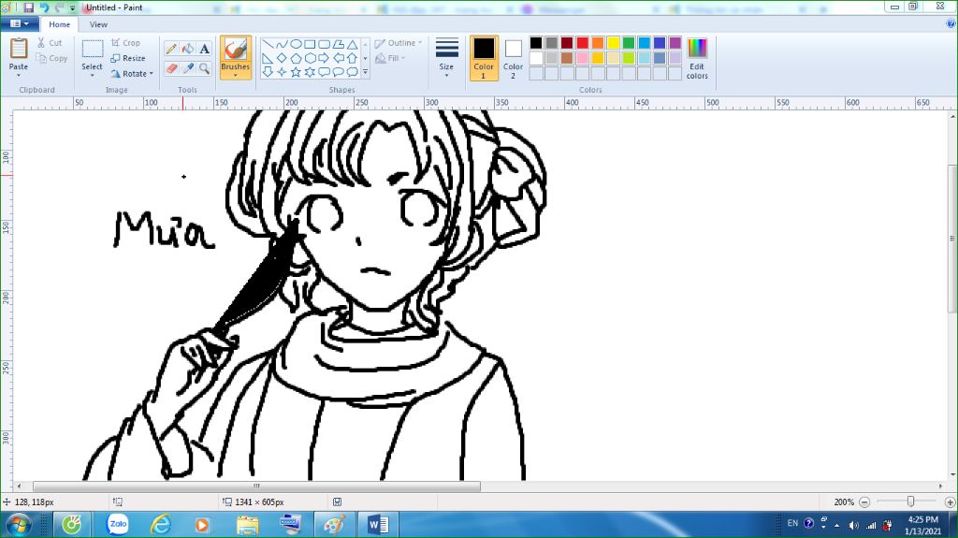Open Microsoft Word from the taskbar
This screenshot has height=538, width=958.
click(378, 524)
